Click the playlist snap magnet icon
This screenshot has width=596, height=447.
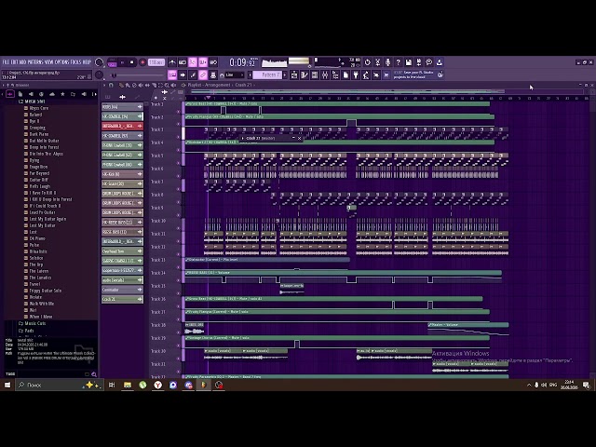point(111,85)
